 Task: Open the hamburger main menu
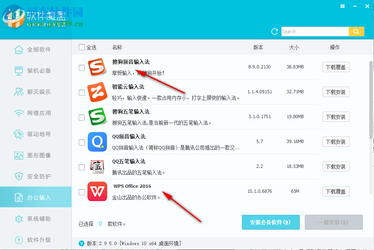click(x=342, y=6)
